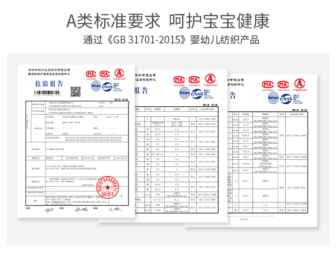Screen dimensions: 336x256
Task: Click the barcode under the 检验报告 title
Action: tap(47, 93)
